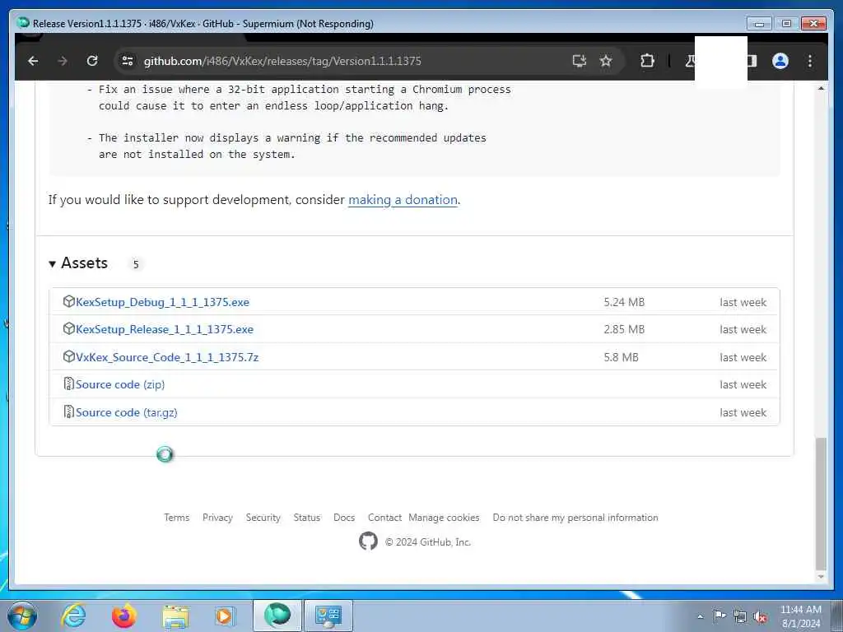Click the 5.8 MB size text
The width and height of the screenshot is (843, 632).
[621, 357]
